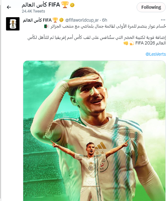
Task: Click the header trophy emoji icon
Action: point(65,5)
